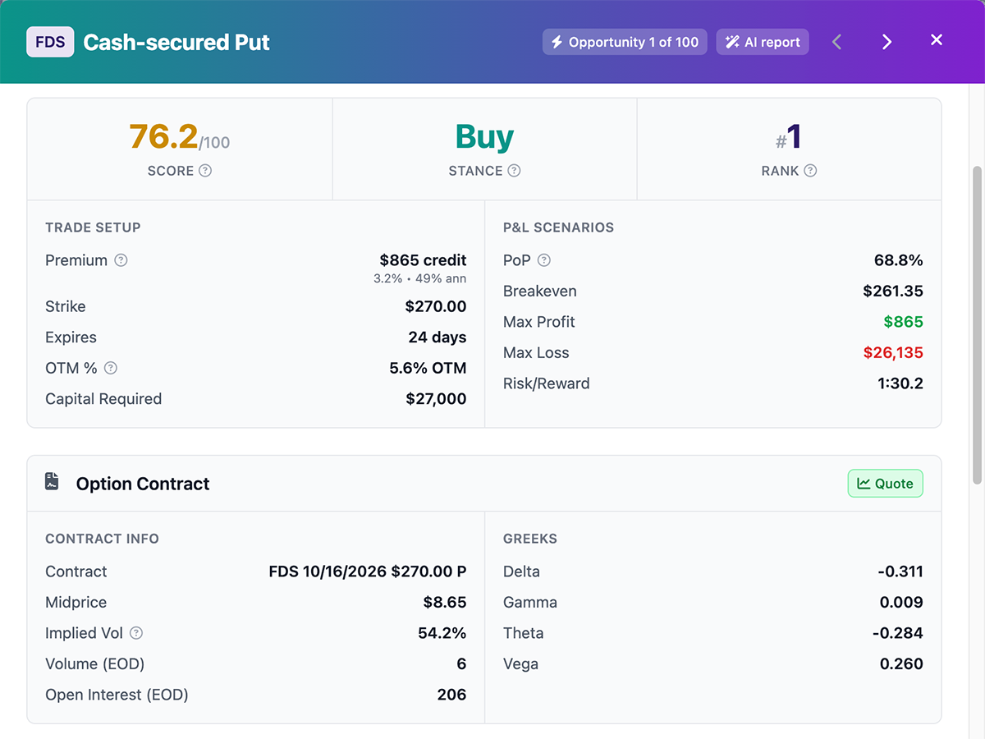Screen dimensions: 985x739
Task: Select the 5.6% OTM value
Action: pyautogui.click(x=428, y=368)
